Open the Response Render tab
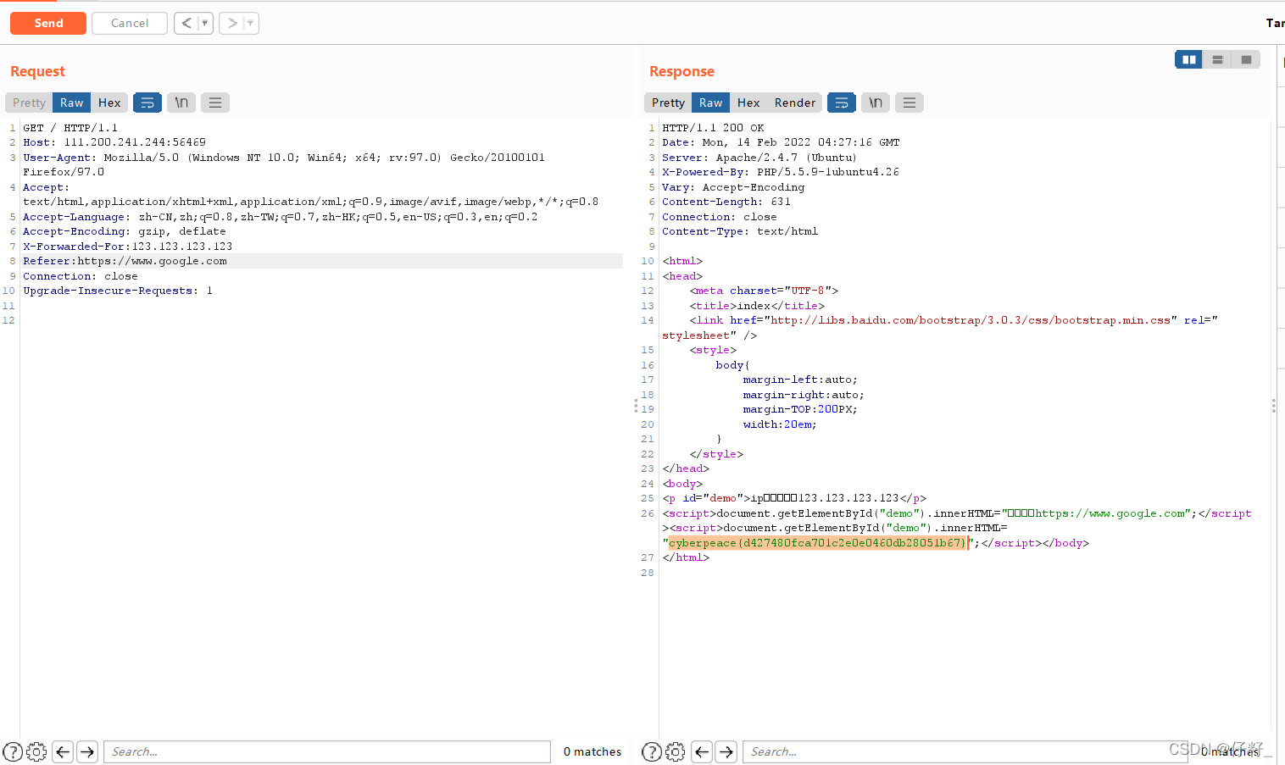This screenshot has width=1285, height=765. [795, 103]
